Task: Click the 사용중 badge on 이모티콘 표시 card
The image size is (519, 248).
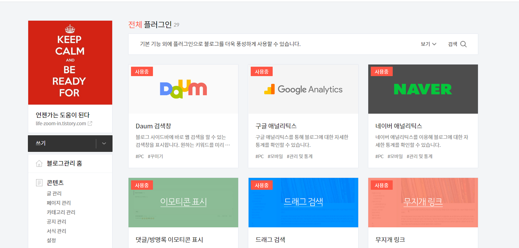Action: [142, 185]
